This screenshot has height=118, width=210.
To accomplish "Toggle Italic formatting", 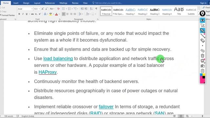I will click(23, 14).
